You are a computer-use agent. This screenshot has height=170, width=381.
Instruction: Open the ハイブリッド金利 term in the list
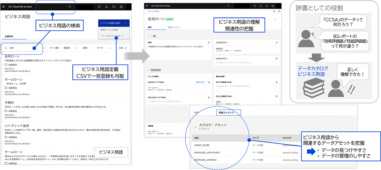click(x=17, y=126)
